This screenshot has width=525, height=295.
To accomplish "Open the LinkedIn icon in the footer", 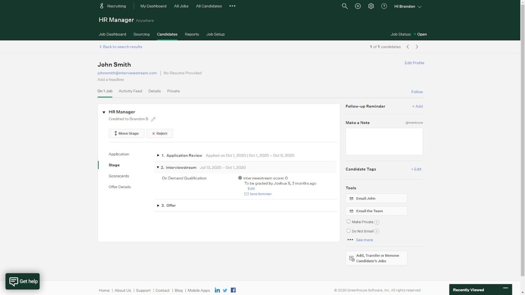I will [217, 290].
